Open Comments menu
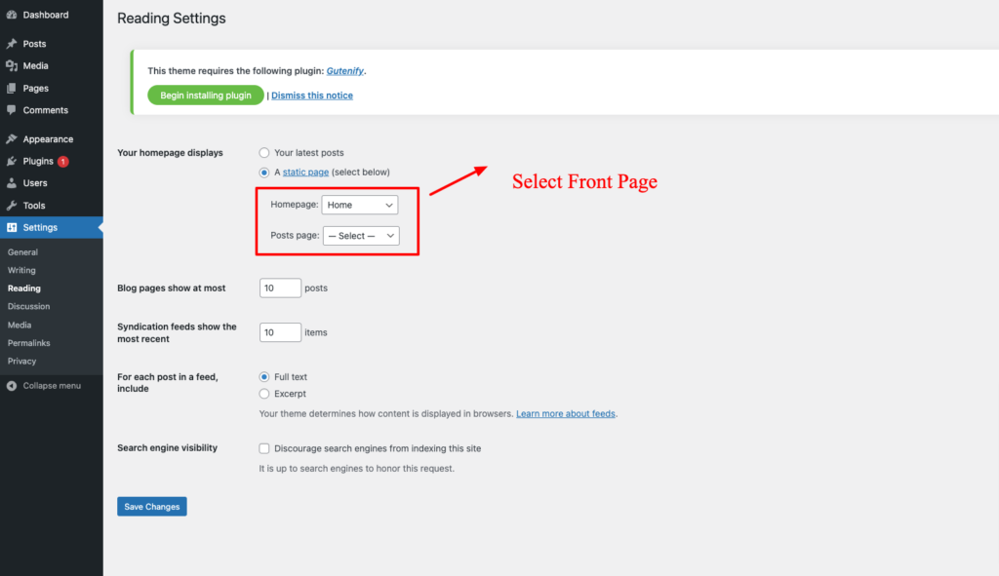Image resolution: width=999 pixels, height=576 pixels. (45, 110)
